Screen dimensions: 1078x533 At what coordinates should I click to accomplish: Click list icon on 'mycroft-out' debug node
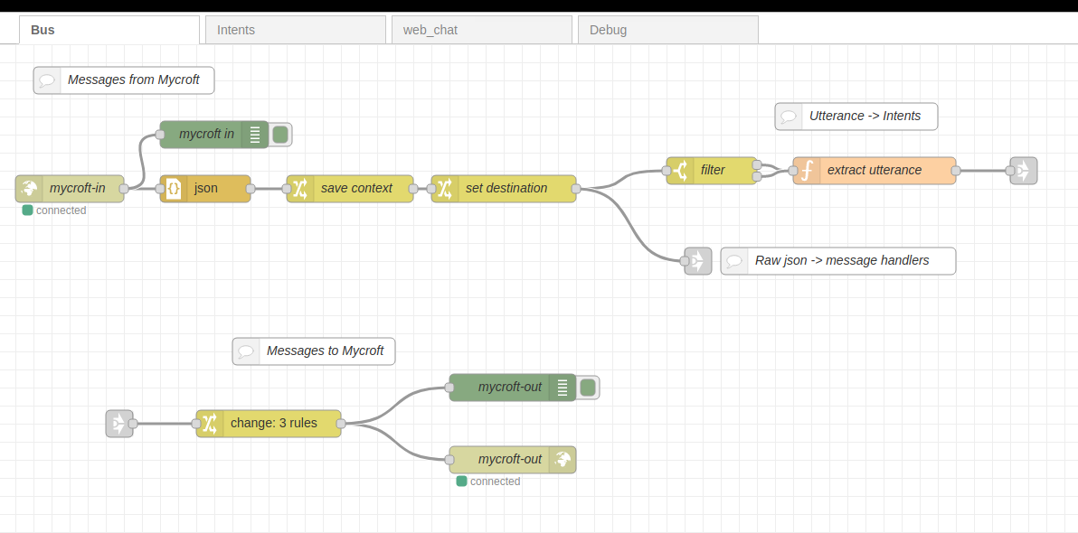pos(563,388)
